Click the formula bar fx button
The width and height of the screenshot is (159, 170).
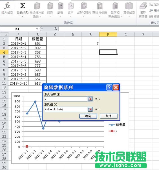[56, 29]
